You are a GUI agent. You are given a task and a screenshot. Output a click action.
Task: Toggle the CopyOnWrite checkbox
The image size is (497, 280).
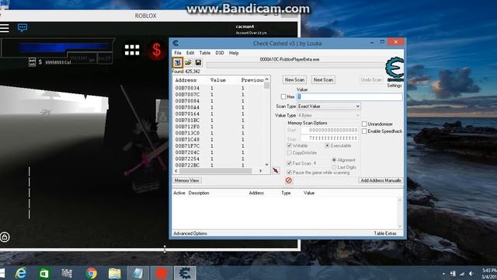coord(289,152)
